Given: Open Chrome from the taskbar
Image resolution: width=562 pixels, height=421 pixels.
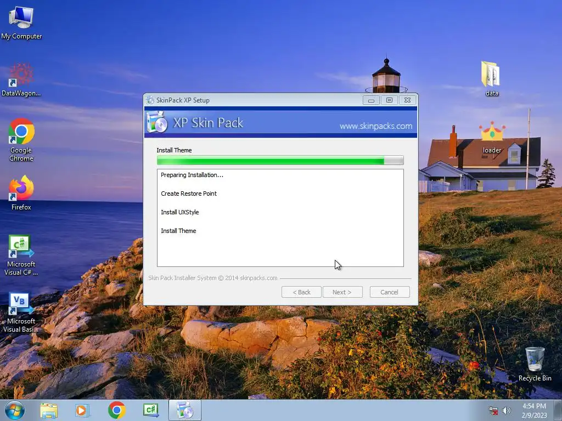Looking at the screenshot, I should pyautogui.click(x=116, y=410).
